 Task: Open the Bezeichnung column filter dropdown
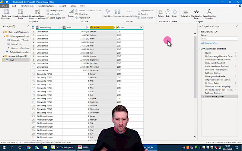pyautogui.click(x=61, y=28)
